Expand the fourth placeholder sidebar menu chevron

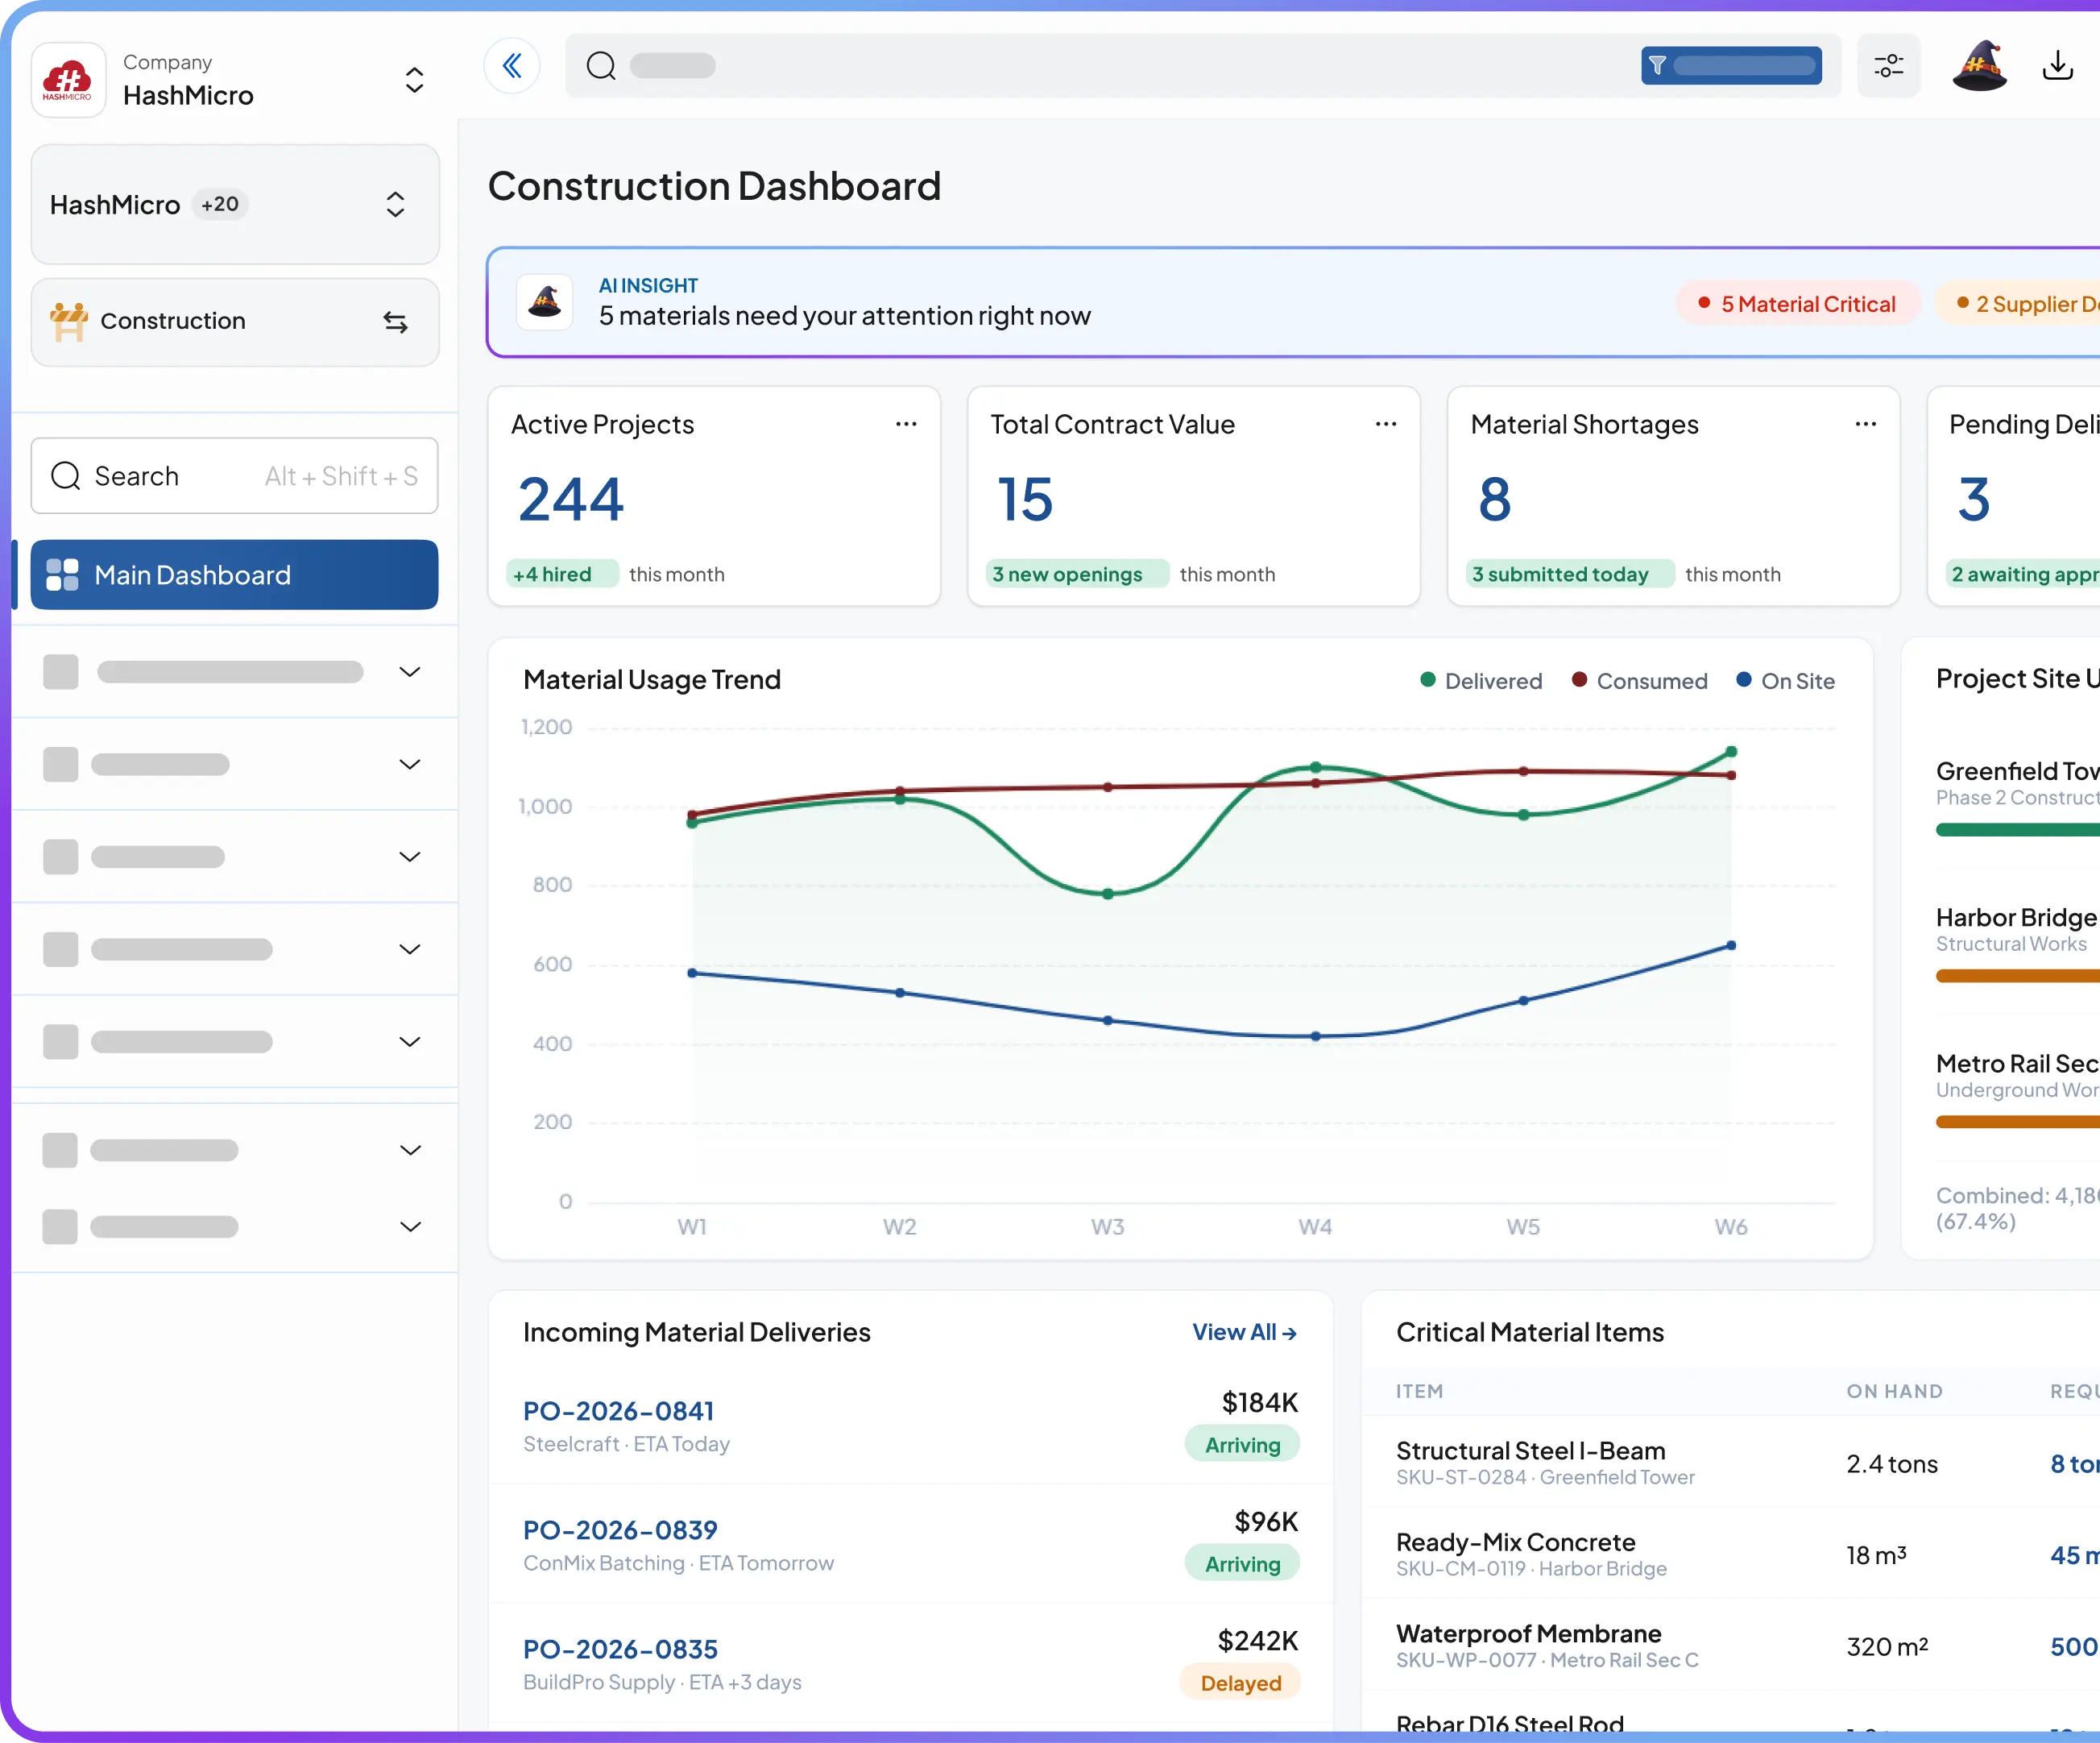[410, 948]
